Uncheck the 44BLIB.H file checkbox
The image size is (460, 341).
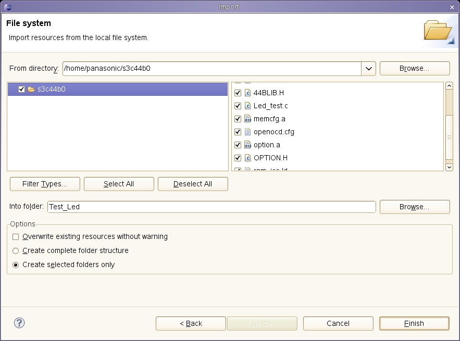point(238,93)
